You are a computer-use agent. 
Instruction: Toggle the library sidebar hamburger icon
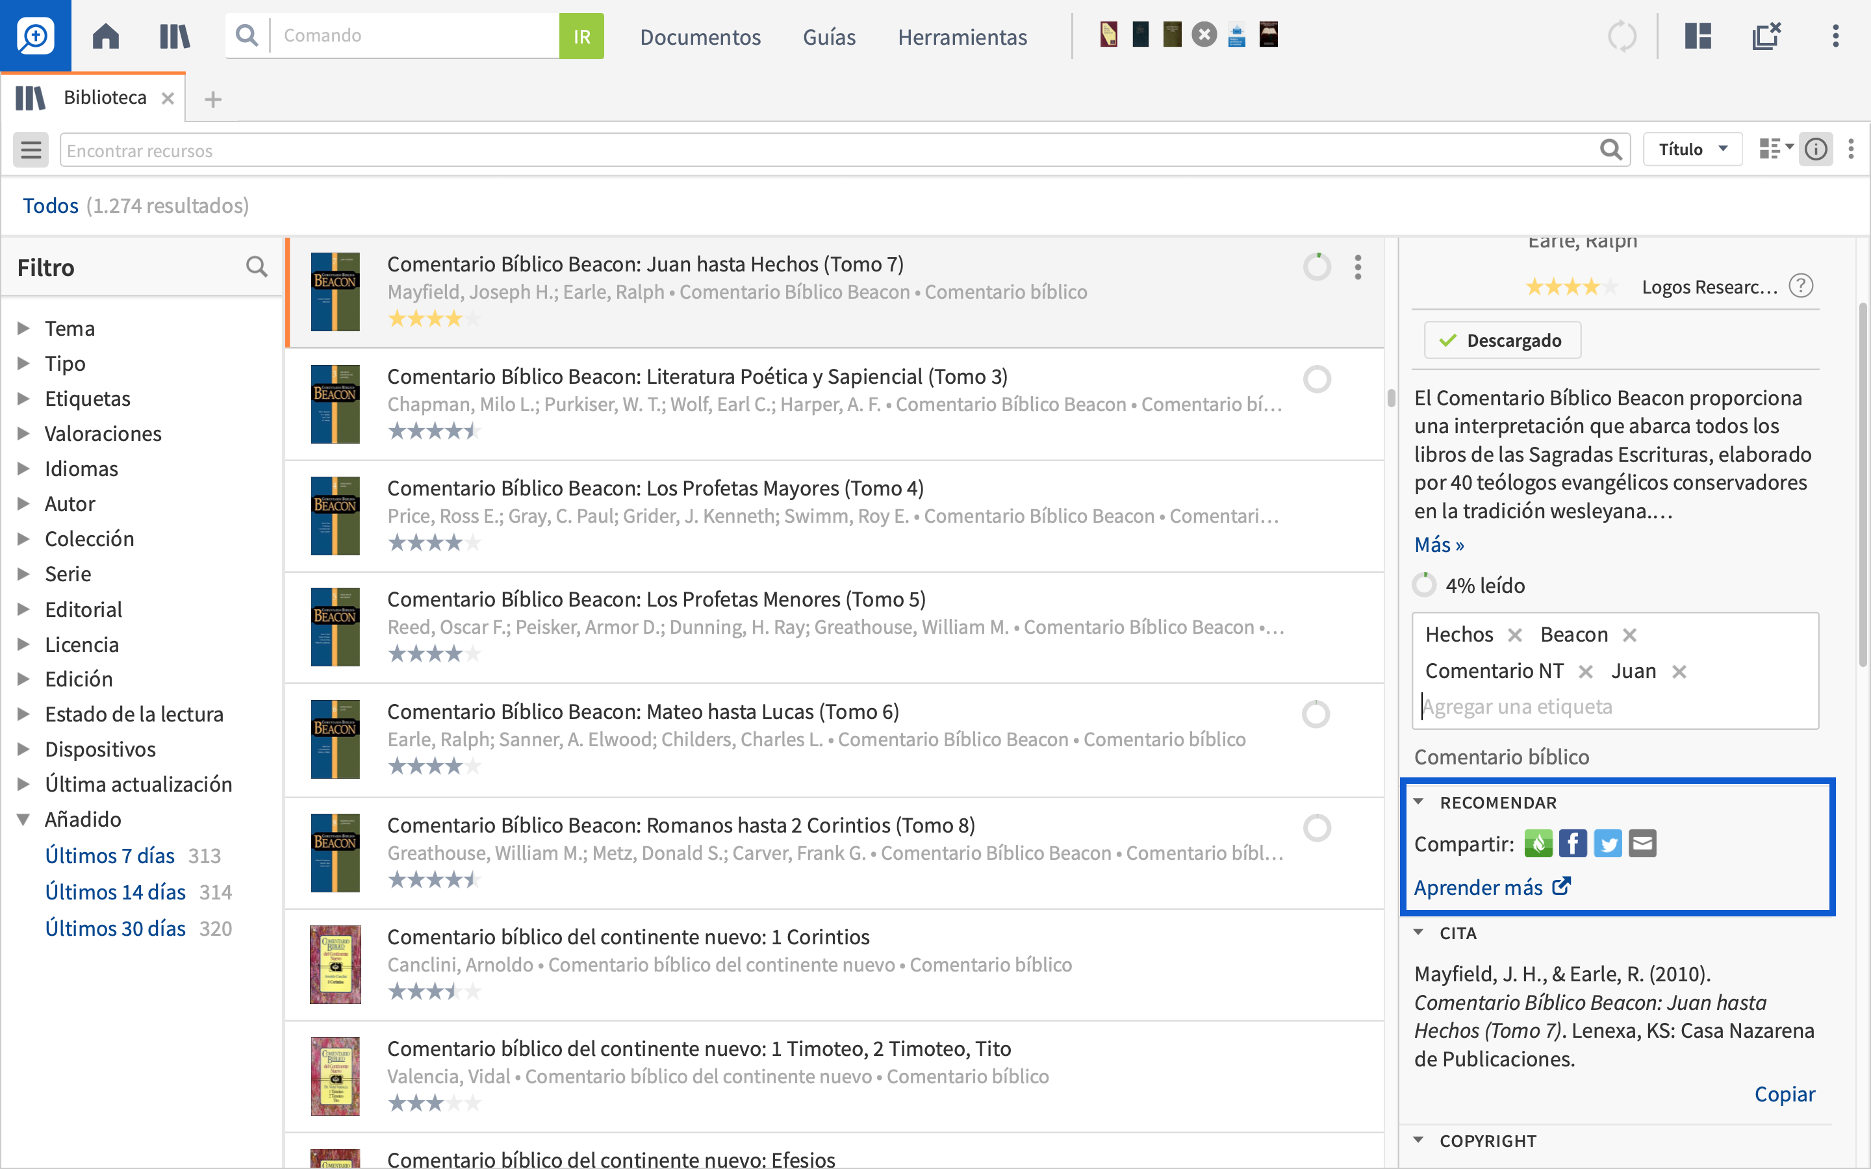[31, 149]
